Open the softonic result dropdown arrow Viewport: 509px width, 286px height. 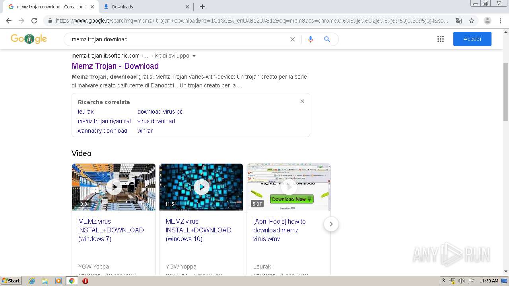(194, 56)
